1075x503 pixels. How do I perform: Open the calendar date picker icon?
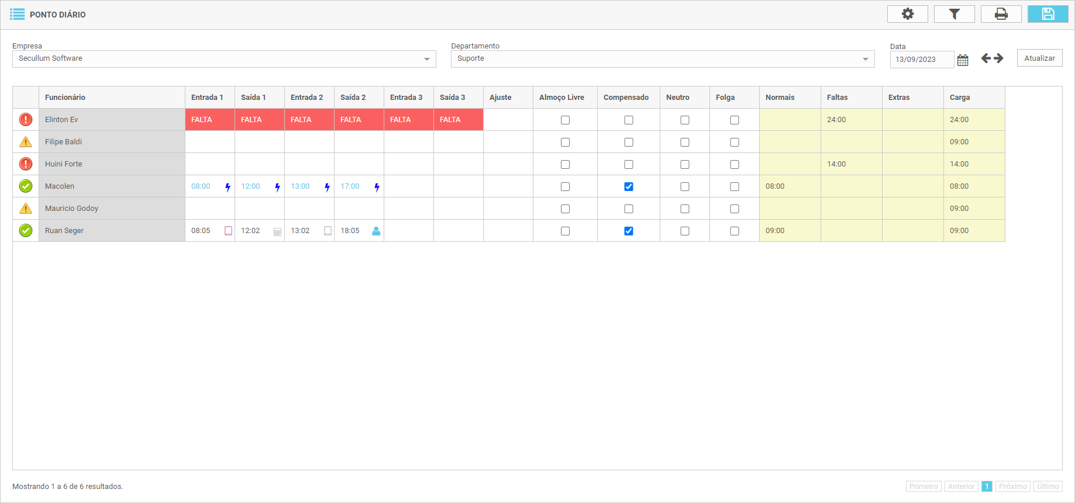pyautogui.click(x=963, y=60)
